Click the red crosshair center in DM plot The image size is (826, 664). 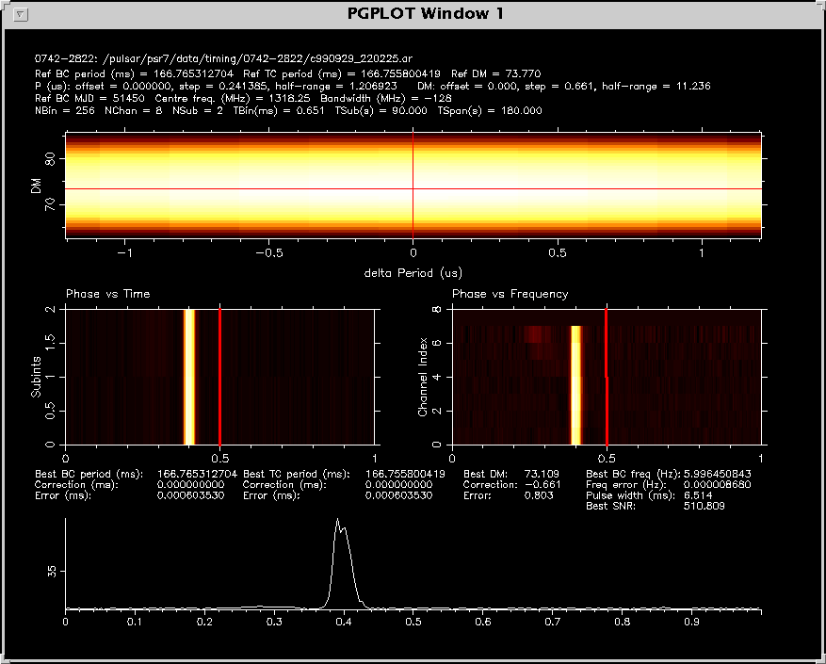[413, 188]
